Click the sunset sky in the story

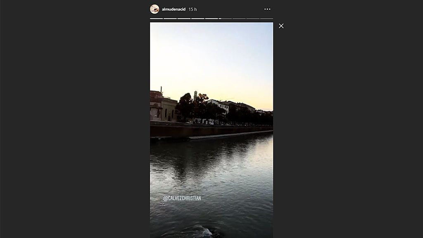tap(211, 57)
